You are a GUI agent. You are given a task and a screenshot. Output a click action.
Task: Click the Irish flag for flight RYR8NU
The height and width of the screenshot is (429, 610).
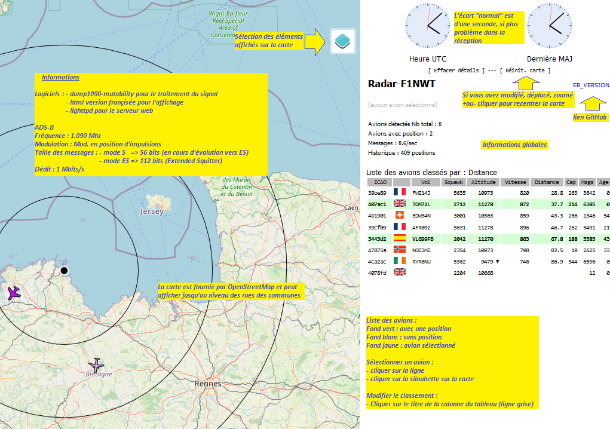click(399, 262)
